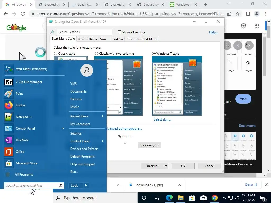Show hidden system tray icons

coord(224,198)
